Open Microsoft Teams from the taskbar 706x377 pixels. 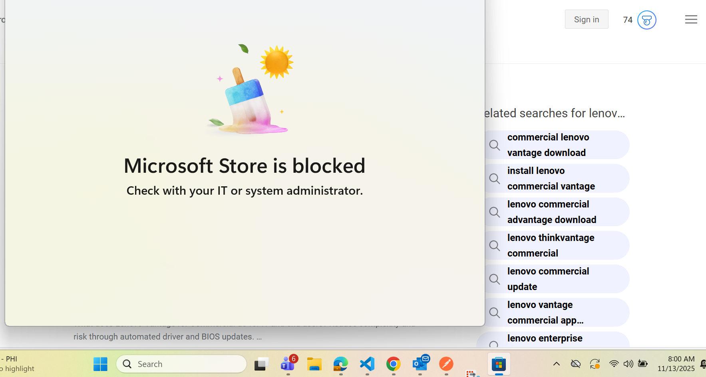pyautogui.click(x=288, y=364)
